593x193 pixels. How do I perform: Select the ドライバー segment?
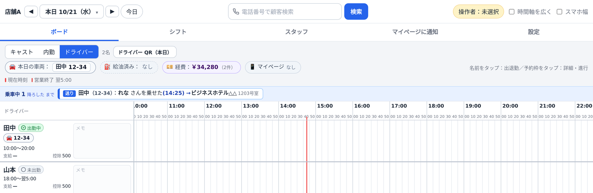79,52
